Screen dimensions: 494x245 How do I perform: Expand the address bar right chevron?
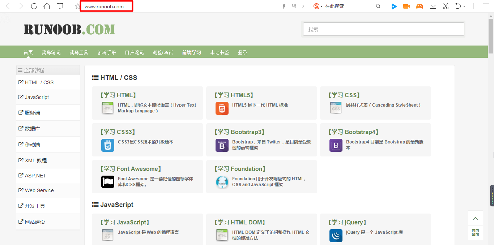303,6
